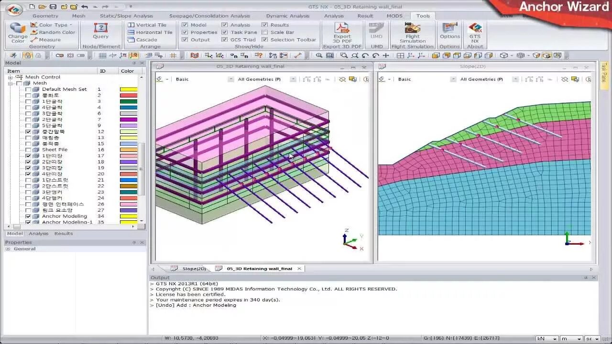612x344 pixels.
Task: Open the UMD tool
Action: click(x=376, y=31)
